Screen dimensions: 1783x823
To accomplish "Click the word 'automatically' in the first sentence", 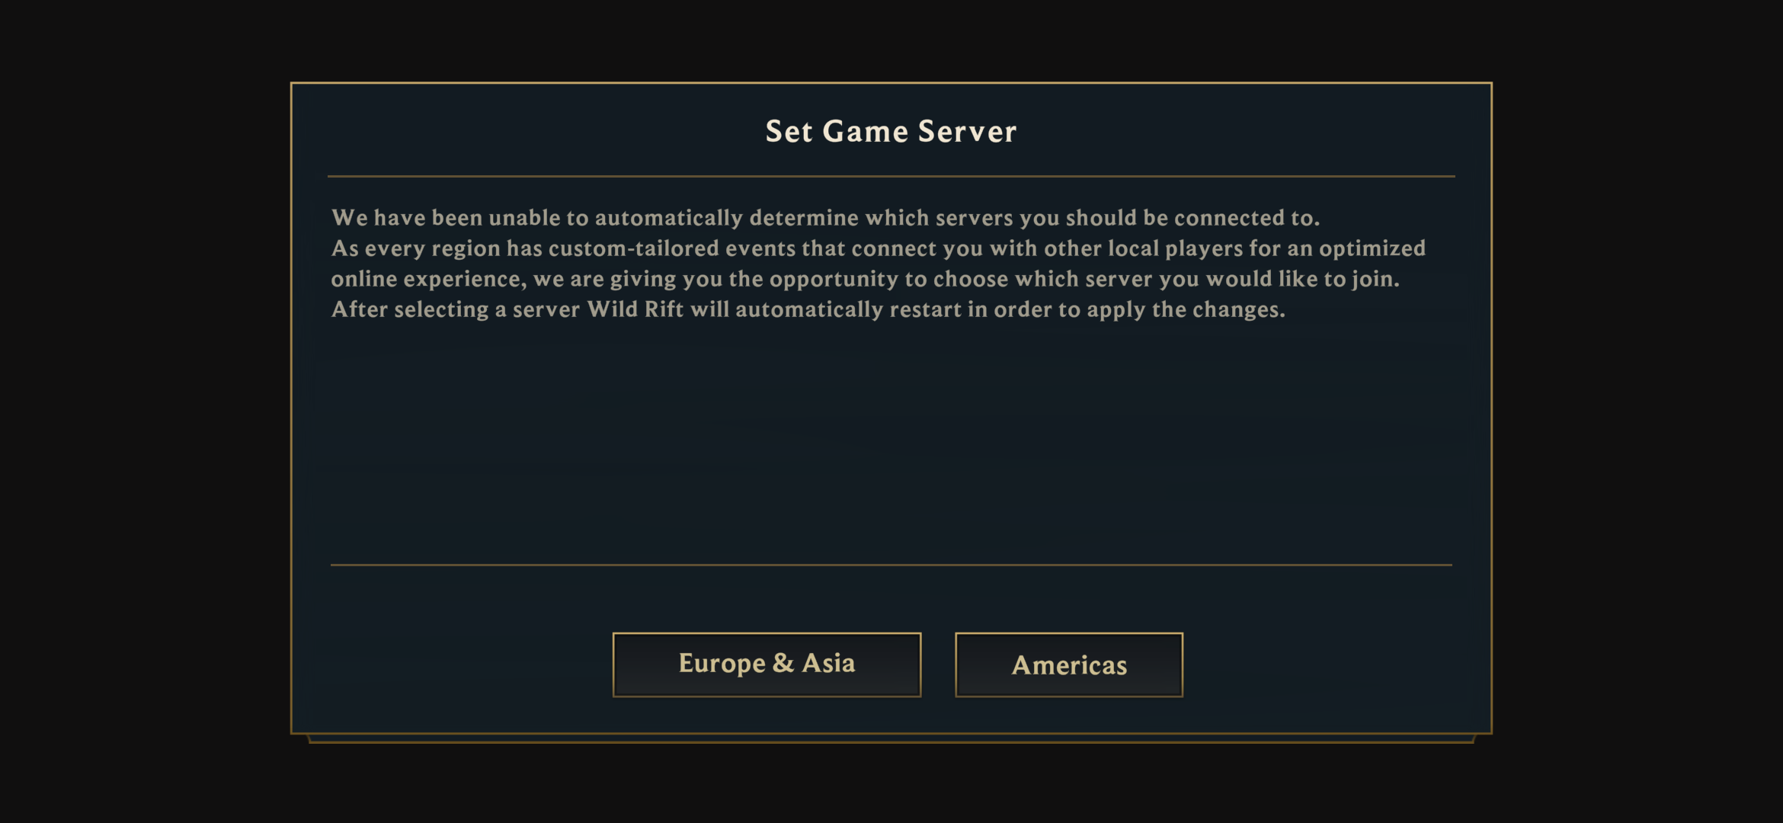I will [x=668, y=218].
